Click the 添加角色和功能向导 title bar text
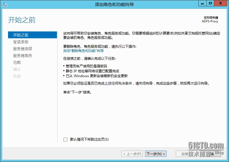 coord(114,4)
